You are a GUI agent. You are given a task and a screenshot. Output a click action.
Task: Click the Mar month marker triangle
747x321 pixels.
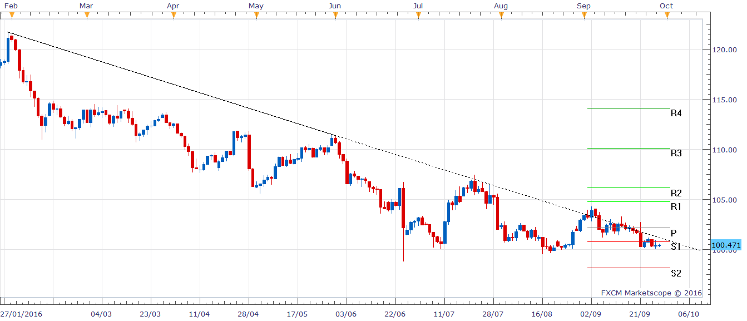pyautogui.click(x=87, y=16)
